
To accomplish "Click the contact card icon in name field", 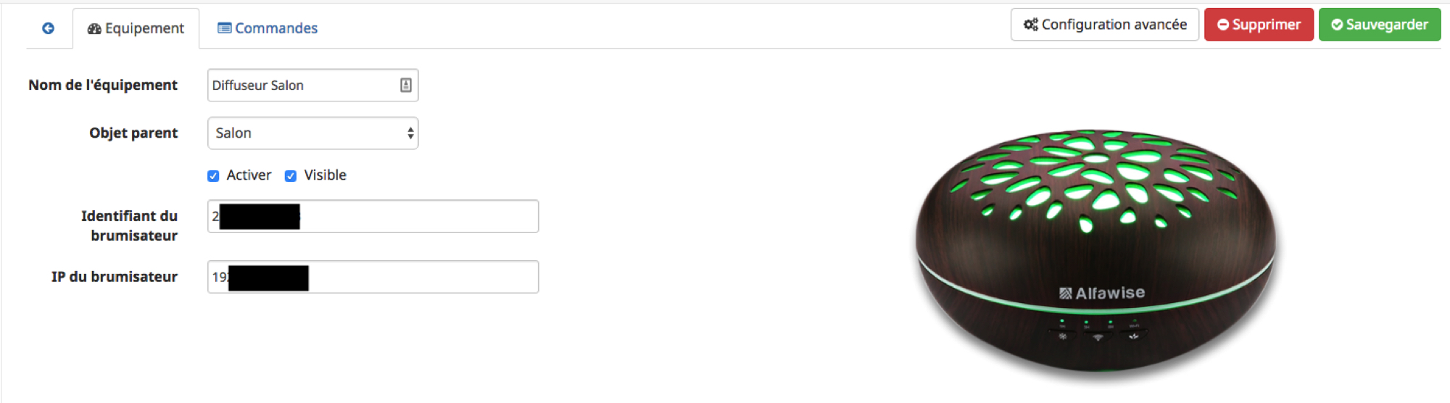I will (406, 85).
